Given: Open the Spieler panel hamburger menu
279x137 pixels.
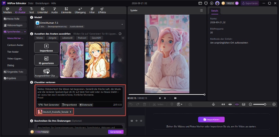Looking at the screenshot, I should (202, 10).
